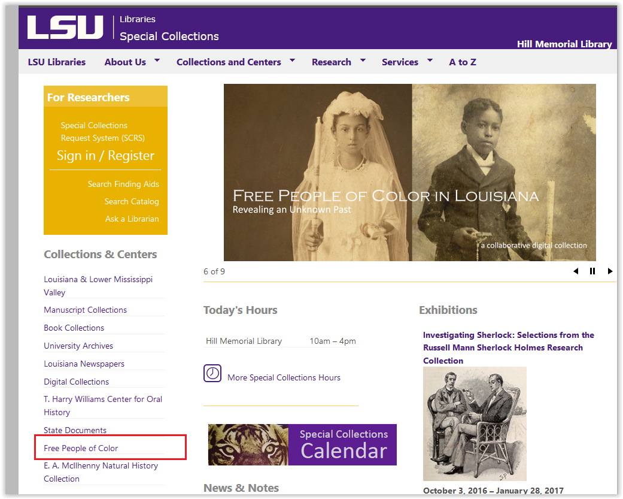
Task: Click the 'News & Notes' heading
Action: coord(241,488)
